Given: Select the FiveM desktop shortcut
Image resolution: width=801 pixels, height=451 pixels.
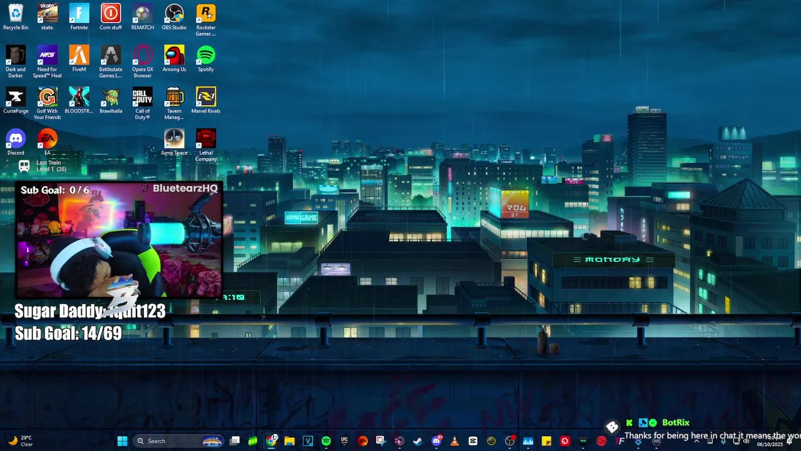Looking at the screenshot, I should 79,59.
